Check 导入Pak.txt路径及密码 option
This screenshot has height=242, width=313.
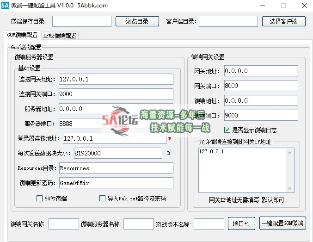pos(102,198)
